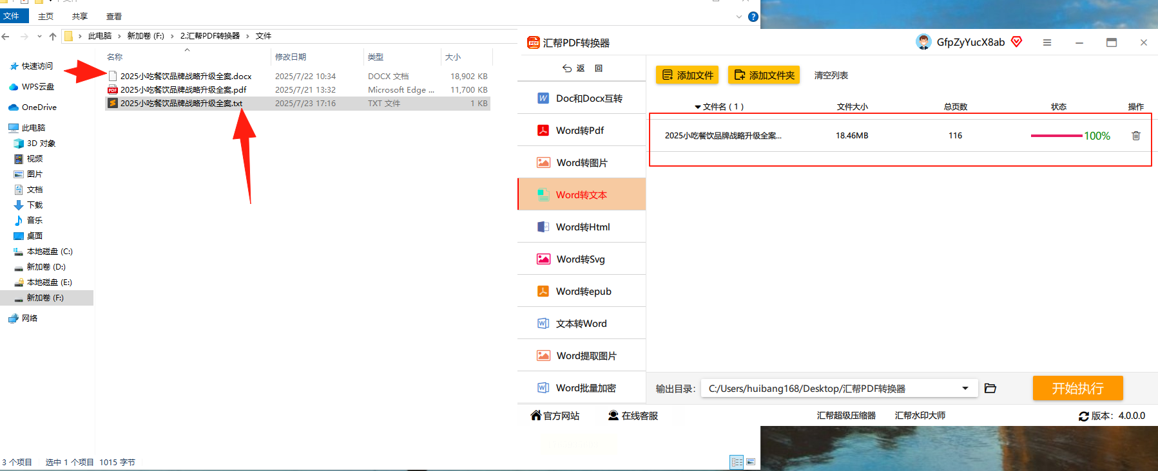Sort Explorer files by 类型 column
This screenshot has height=471, width=1158.
376,57
